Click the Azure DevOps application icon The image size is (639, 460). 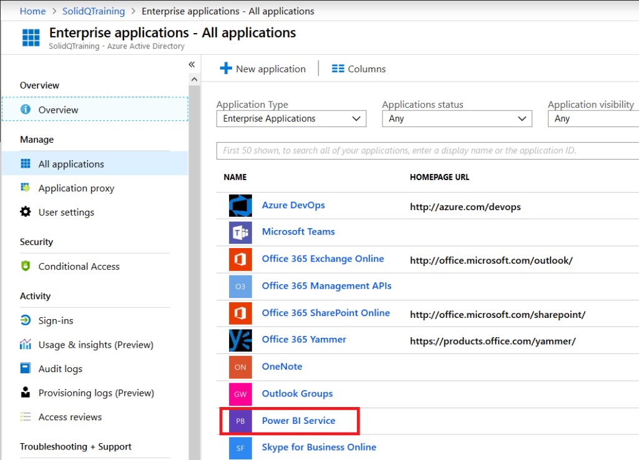240,205
